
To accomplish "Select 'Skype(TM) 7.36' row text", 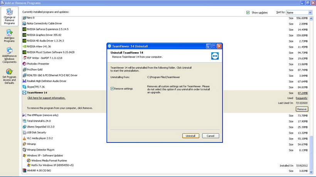I will (x=36, y=87).
